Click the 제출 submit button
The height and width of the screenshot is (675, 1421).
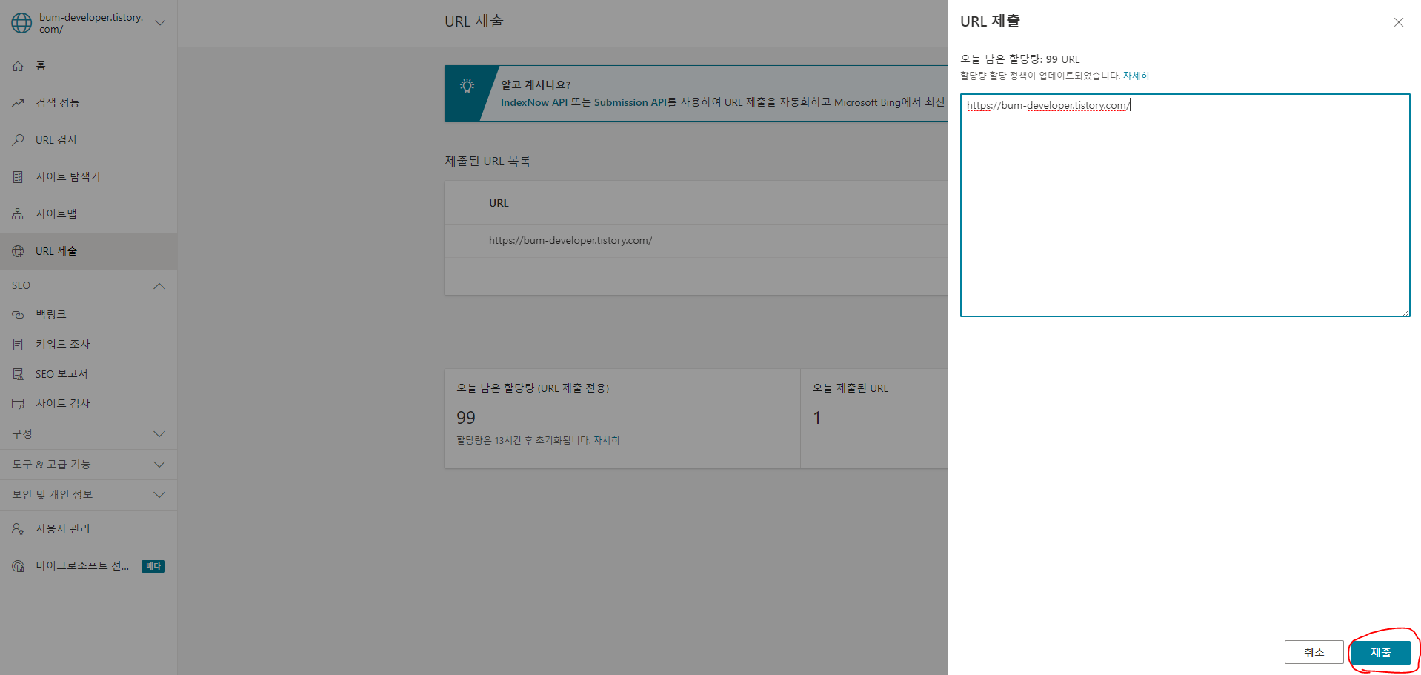pyautogui.click(x=1381, y=652)
